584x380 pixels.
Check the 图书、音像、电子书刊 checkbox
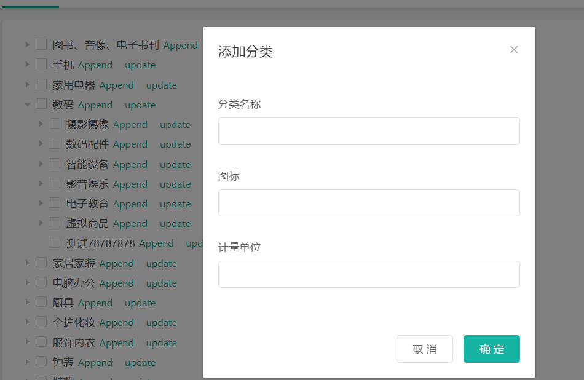tap(41, 44)
